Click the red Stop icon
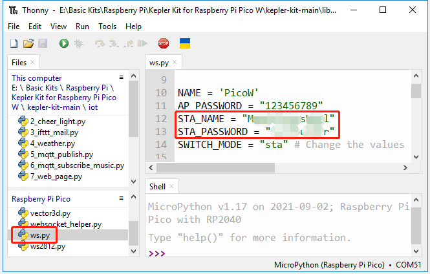Viewport: 430px width, 274px height. [164, 43]
